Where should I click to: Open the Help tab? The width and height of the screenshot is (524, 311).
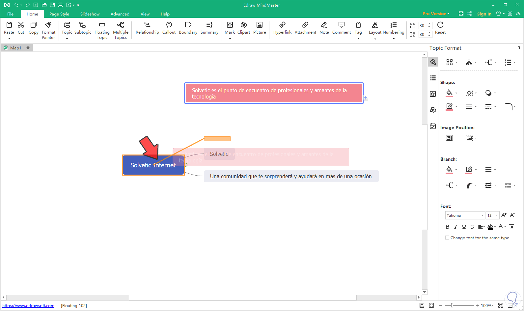pos(165,14)
